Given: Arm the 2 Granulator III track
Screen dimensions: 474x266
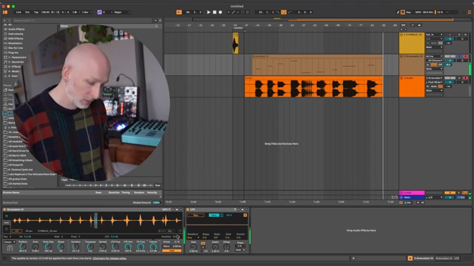Looking at the screenshot, I should 465,56.
